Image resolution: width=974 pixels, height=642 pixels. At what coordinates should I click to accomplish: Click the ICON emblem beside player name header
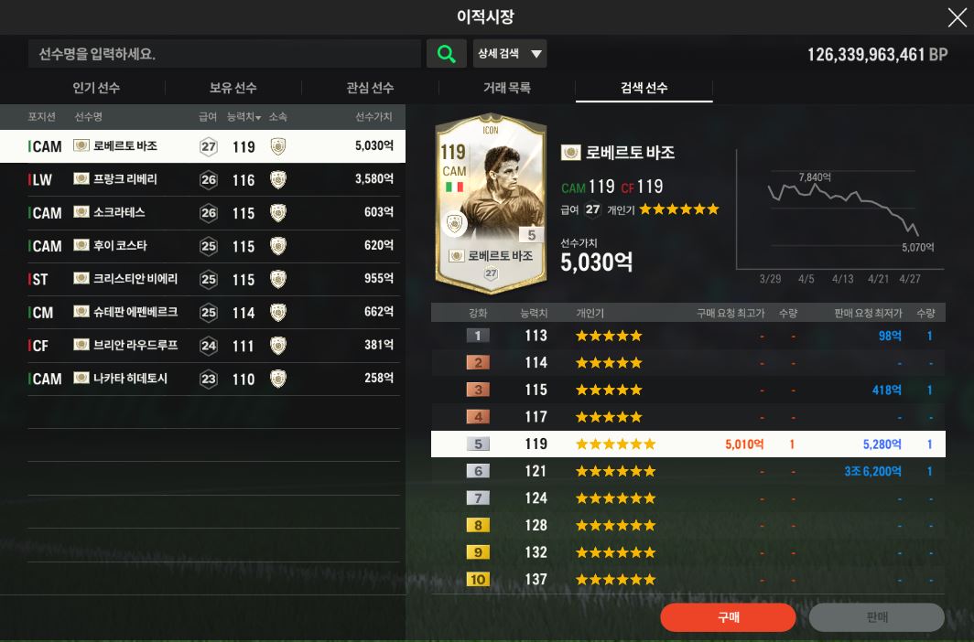click(571, 153)
